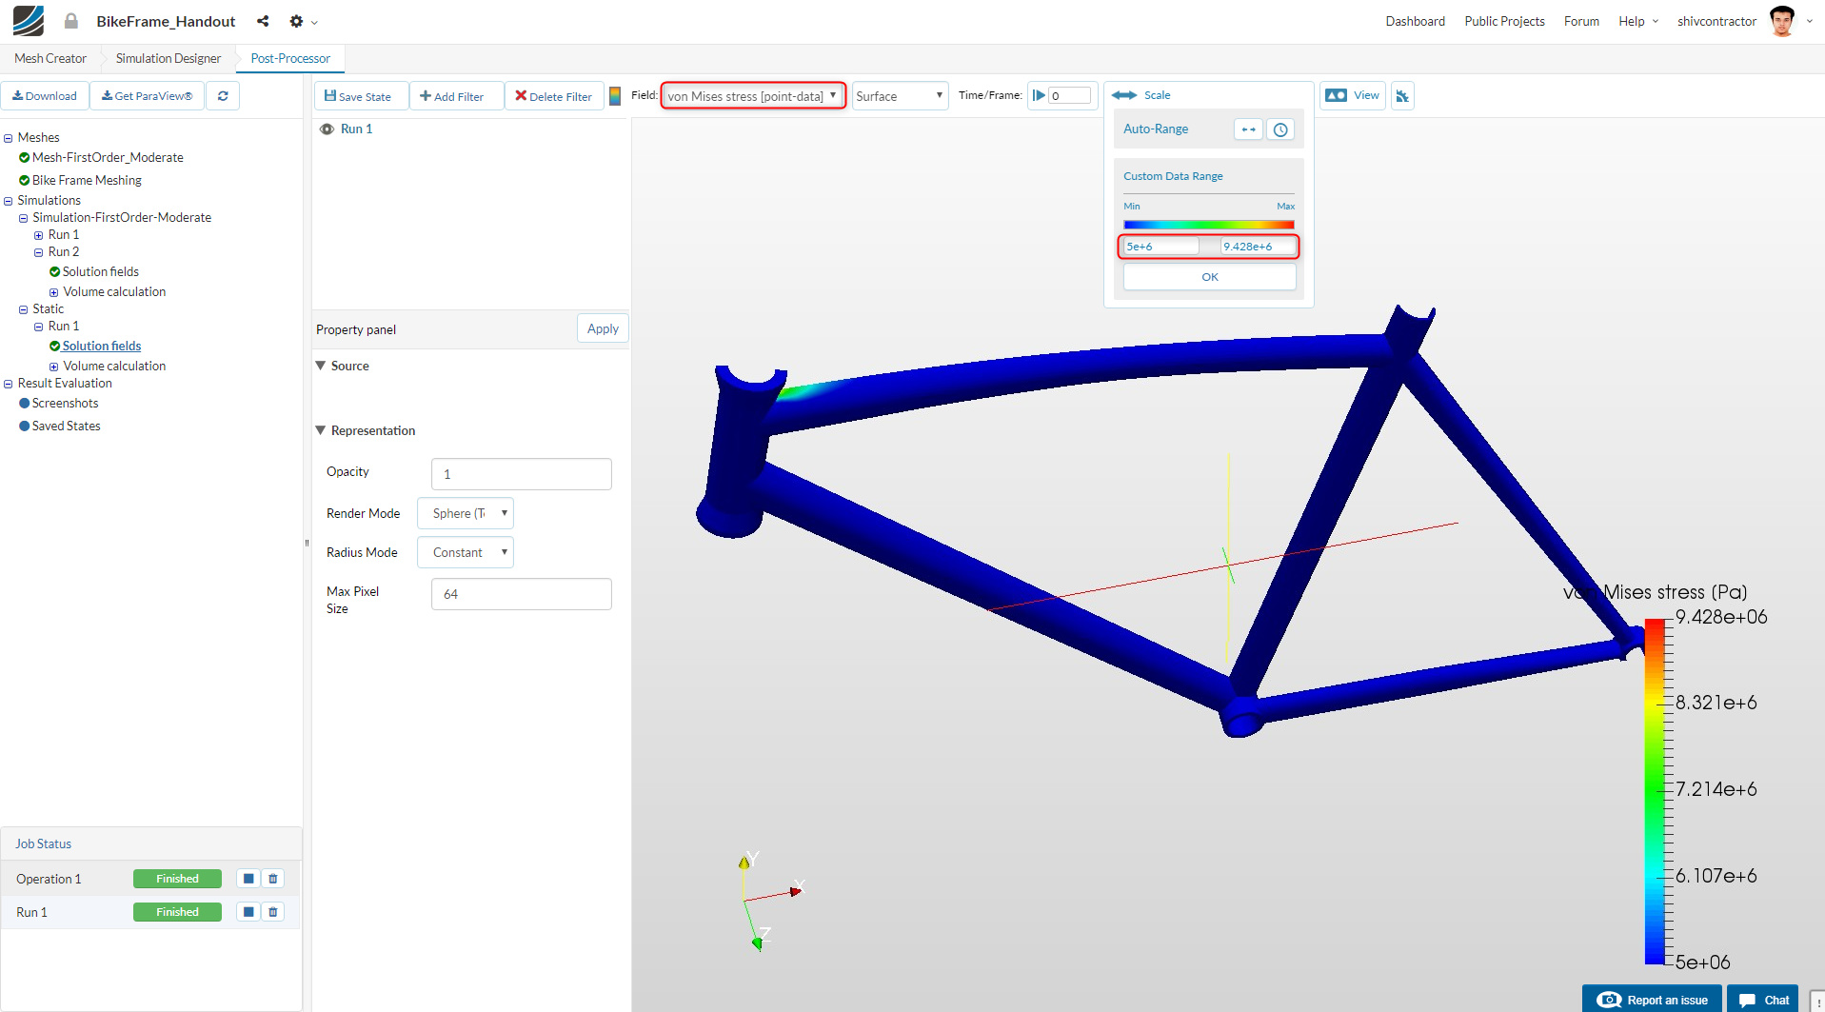Collapse the Simulations tree node
Viewport: 1825px width, 1012px height.
(9, 201)
